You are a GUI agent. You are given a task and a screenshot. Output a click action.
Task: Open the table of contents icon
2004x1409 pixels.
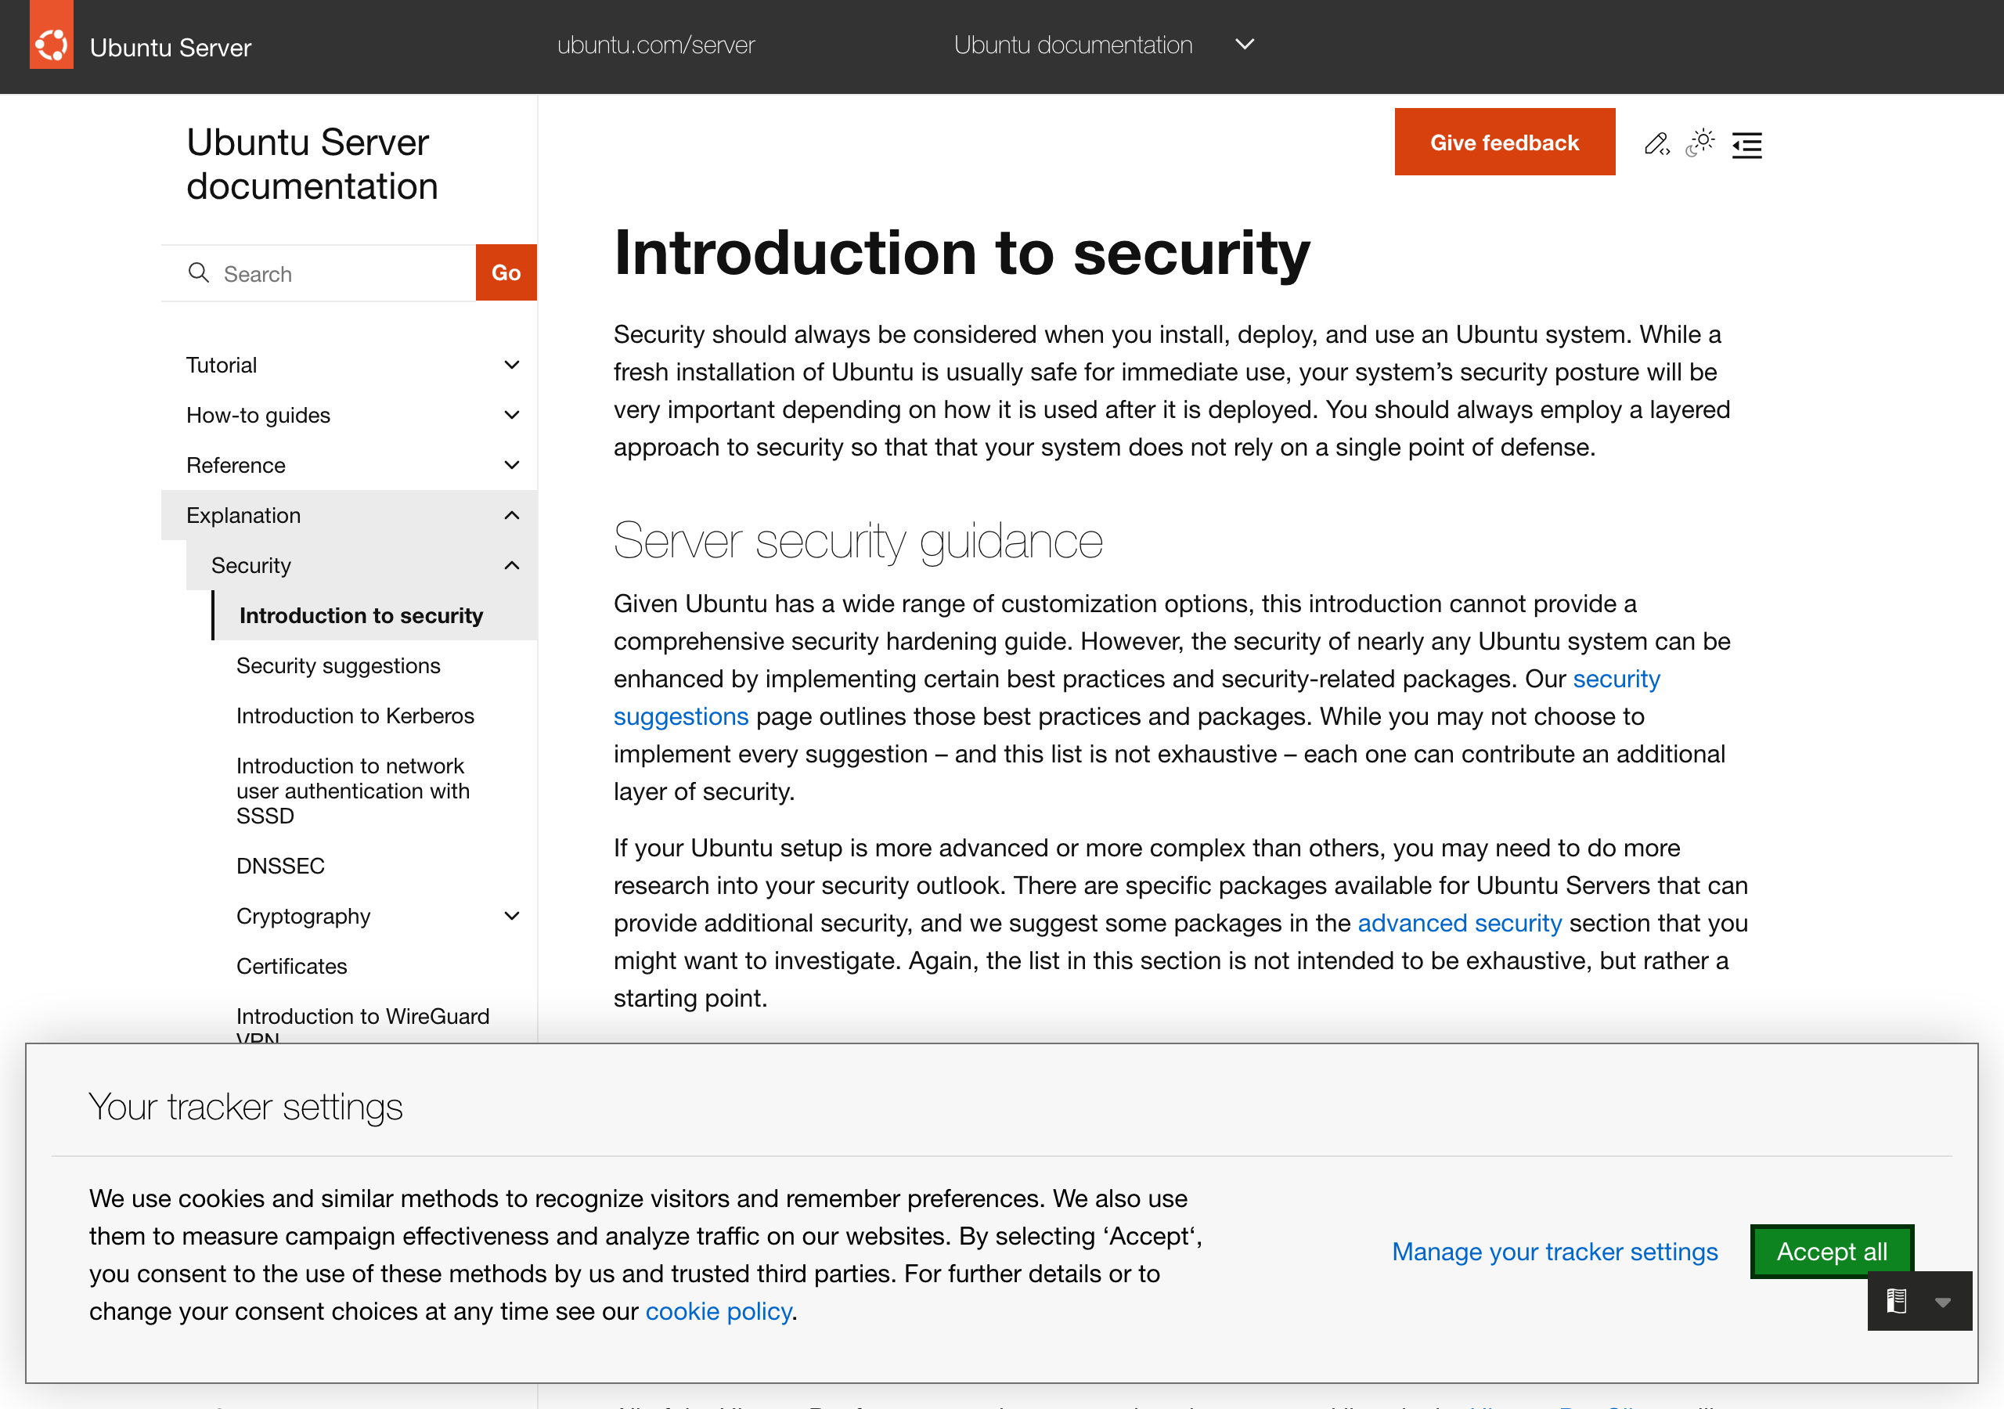pos(1746,144)
